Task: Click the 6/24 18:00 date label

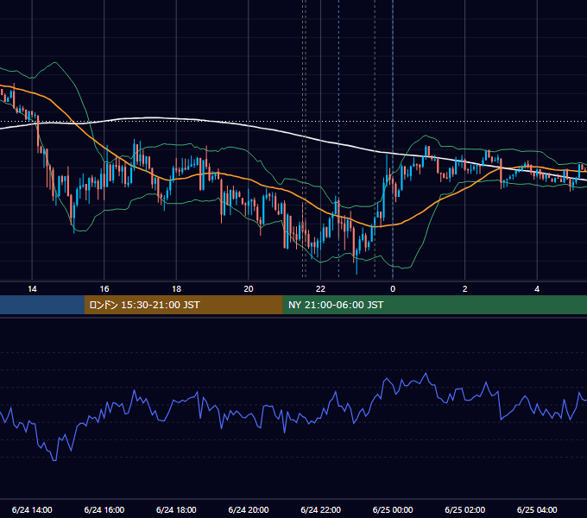Action: (x=176, y=509)
